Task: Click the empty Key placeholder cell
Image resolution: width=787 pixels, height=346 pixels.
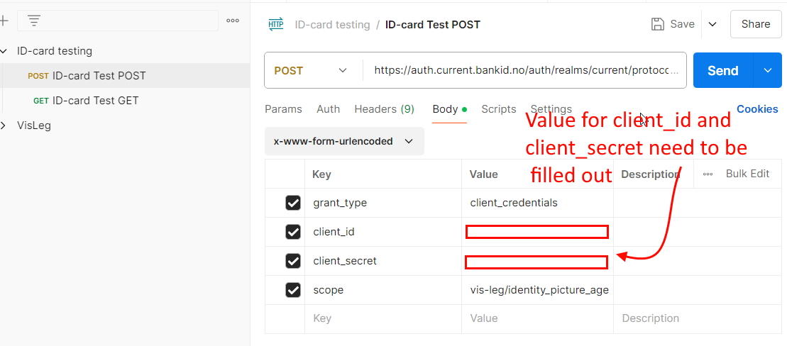Action: (x=383, y=318)
